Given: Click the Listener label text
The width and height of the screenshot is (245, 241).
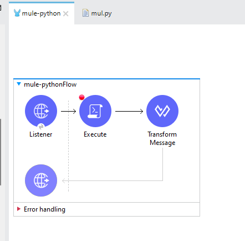Looking at the screenshot, I should click(x=41, y=134).
